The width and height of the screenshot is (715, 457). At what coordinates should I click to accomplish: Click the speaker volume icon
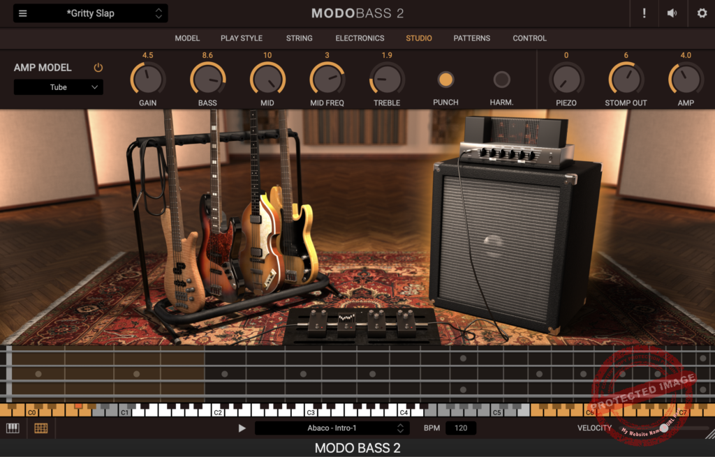coord(672,13)
